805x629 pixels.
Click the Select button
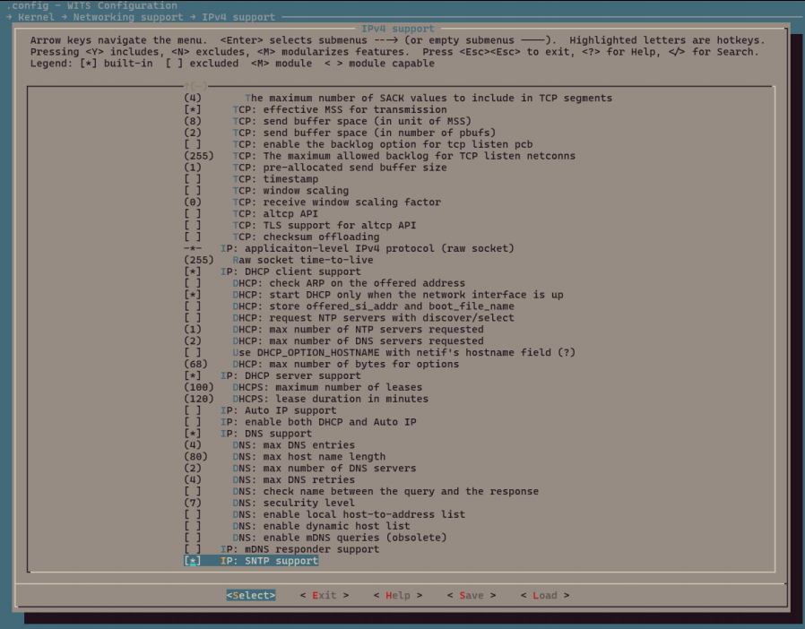(251, 595)
